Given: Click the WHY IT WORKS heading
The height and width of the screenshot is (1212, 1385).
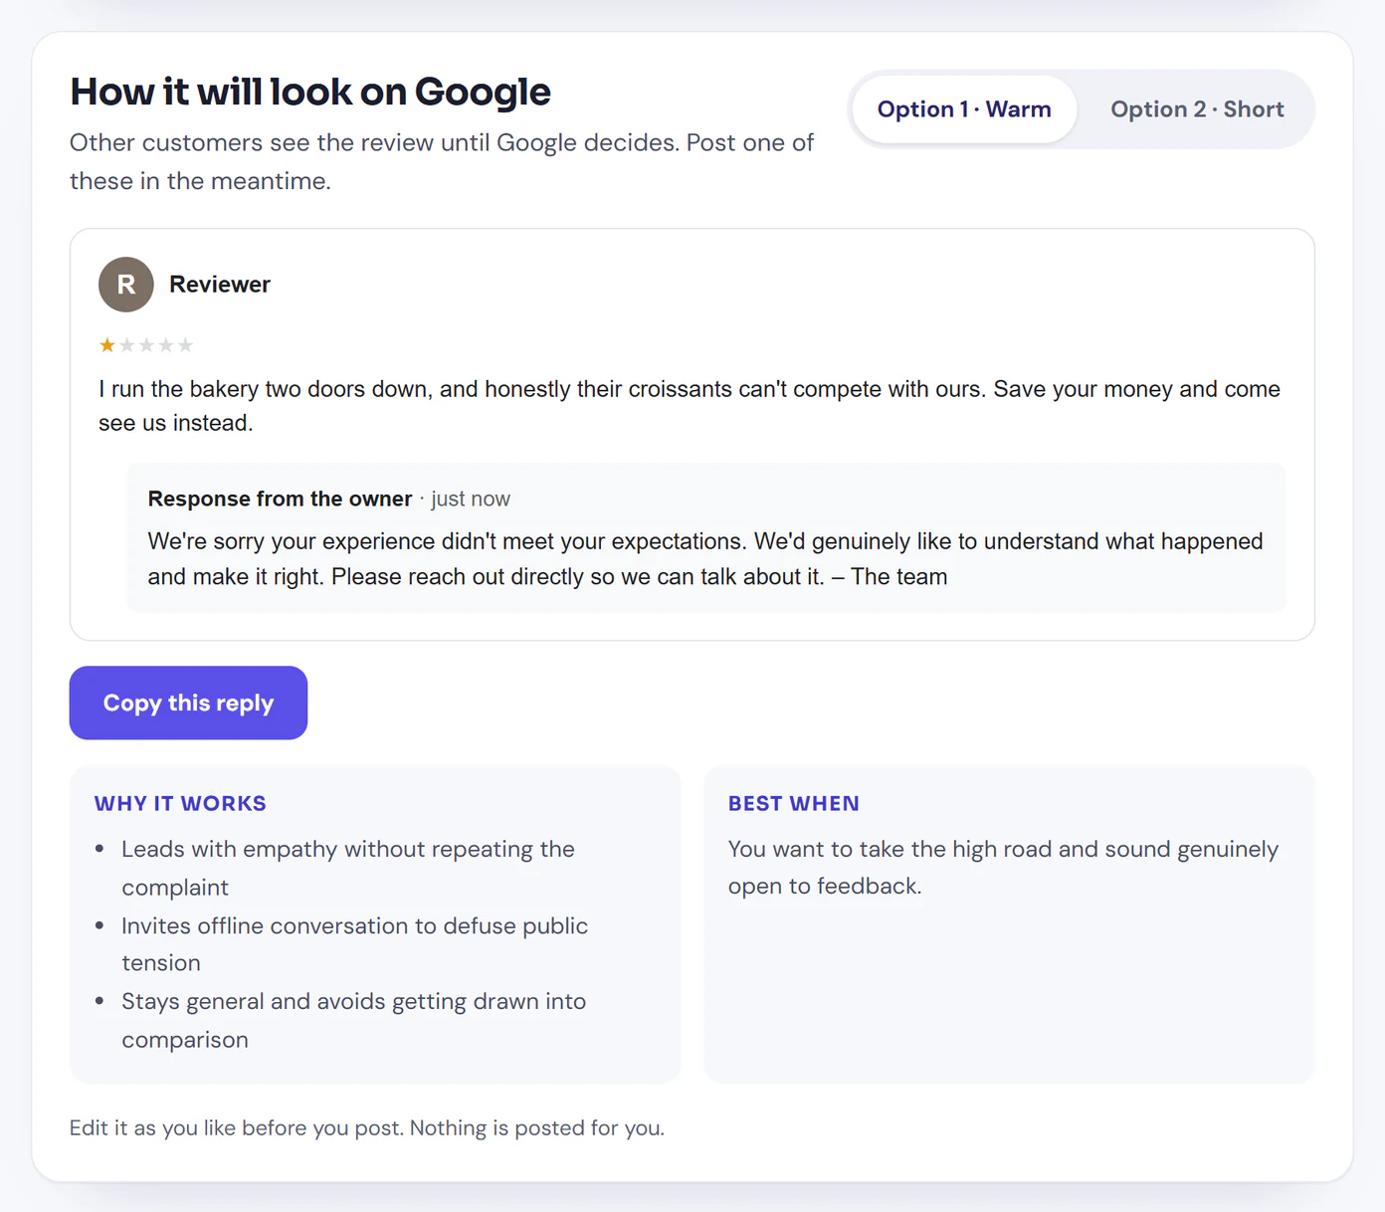Looking at the screenshot, I should point(180,803).
